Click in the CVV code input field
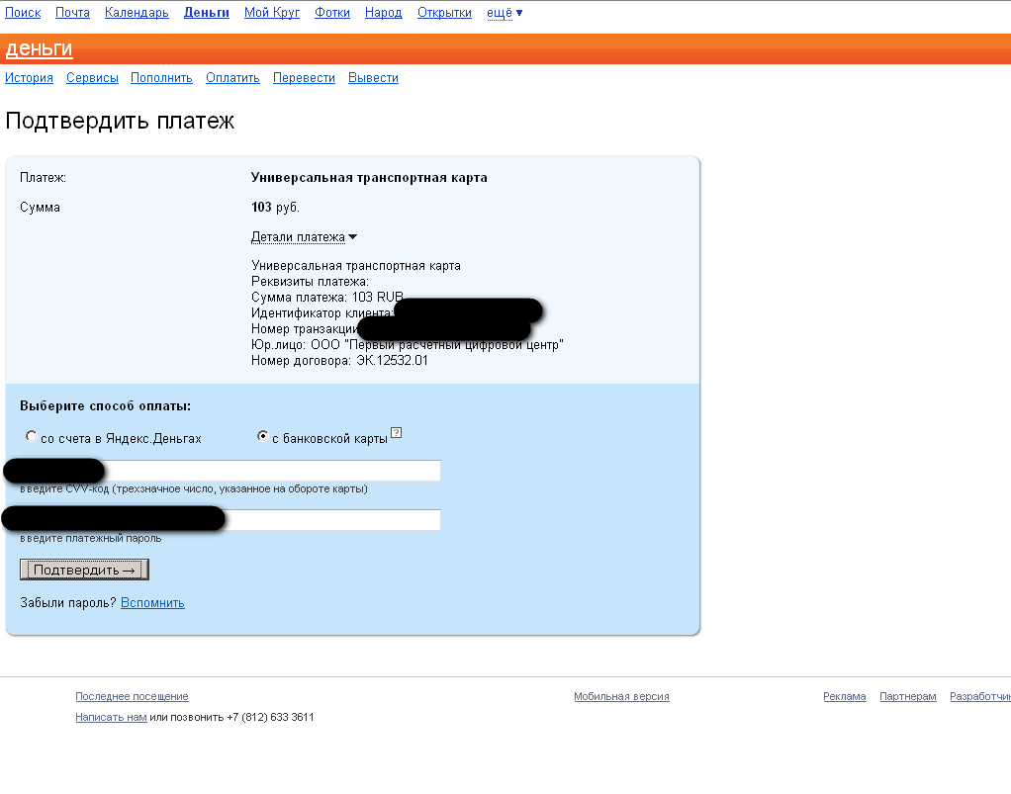Screen dimensions: 1011x794 click(x=272, y=471)
